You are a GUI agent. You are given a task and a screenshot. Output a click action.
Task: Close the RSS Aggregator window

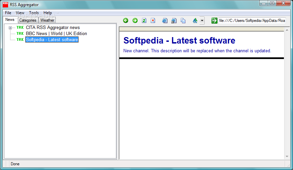point(284,3)
